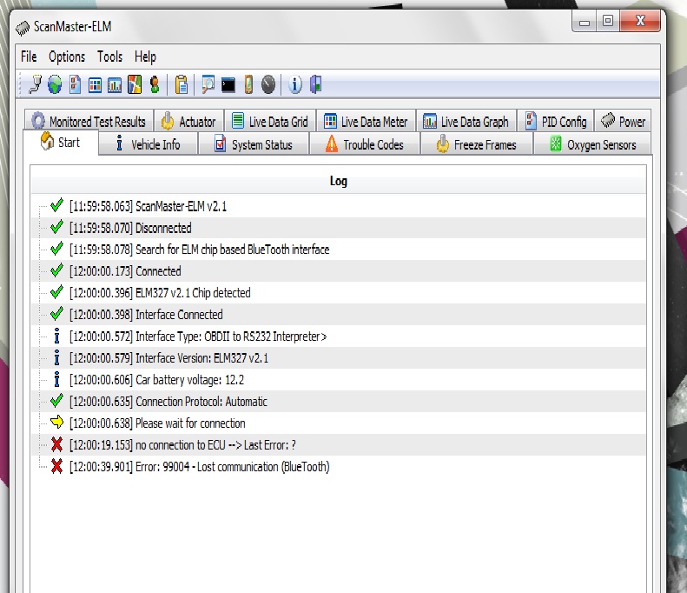
Task: Select the Car battery voltage log entry
Action: tap(189, 380)
